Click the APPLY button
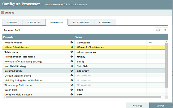The height and width of the screenshot is (108, 173). [x=161, y=105]
